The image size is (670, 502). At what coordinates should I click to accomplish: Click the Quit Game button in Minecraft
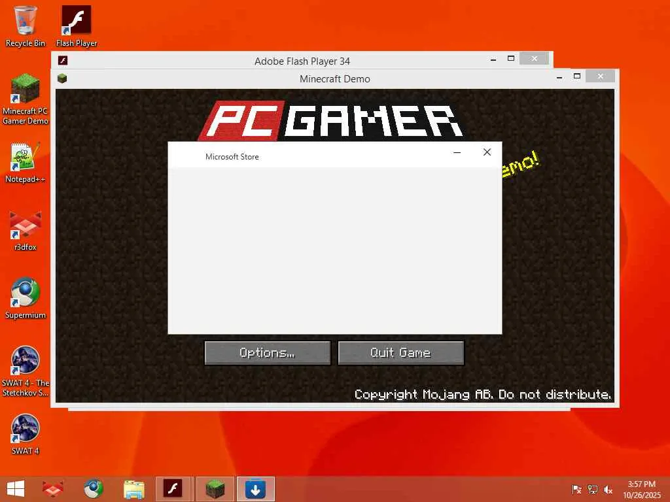click(x=401, y=352)
